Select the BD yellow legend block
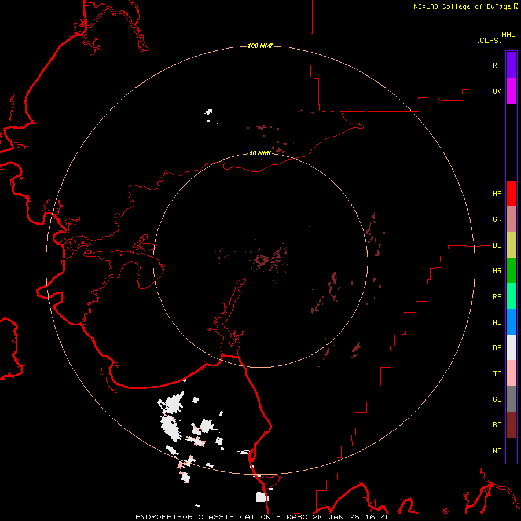This screenshot has width=521, height=521. point(511,245)
